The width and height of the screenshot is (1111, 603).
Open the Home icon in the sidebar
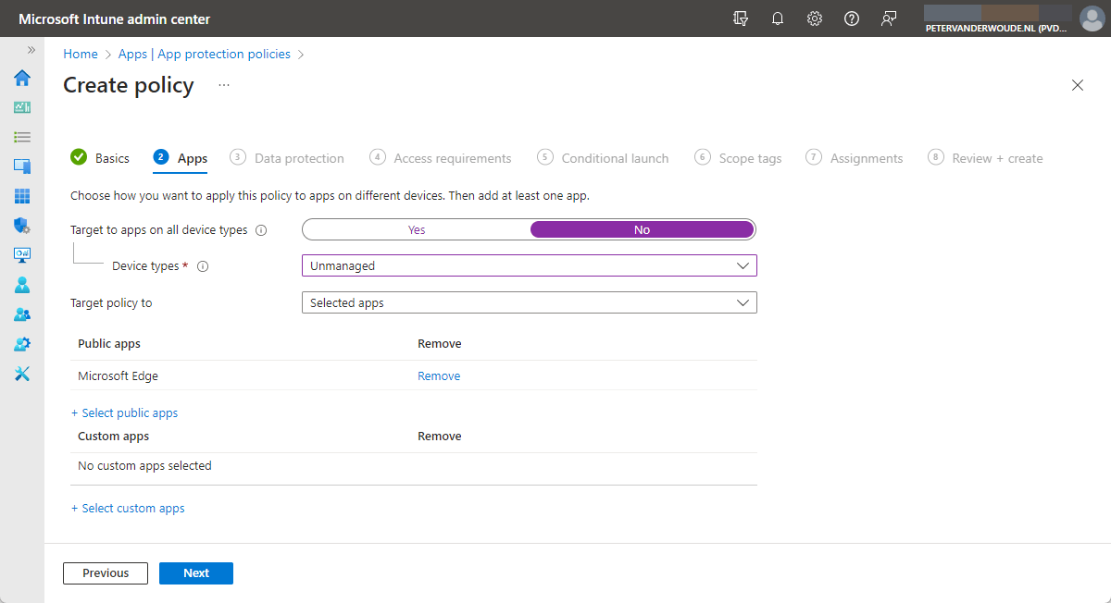click(x=21, y=78)
